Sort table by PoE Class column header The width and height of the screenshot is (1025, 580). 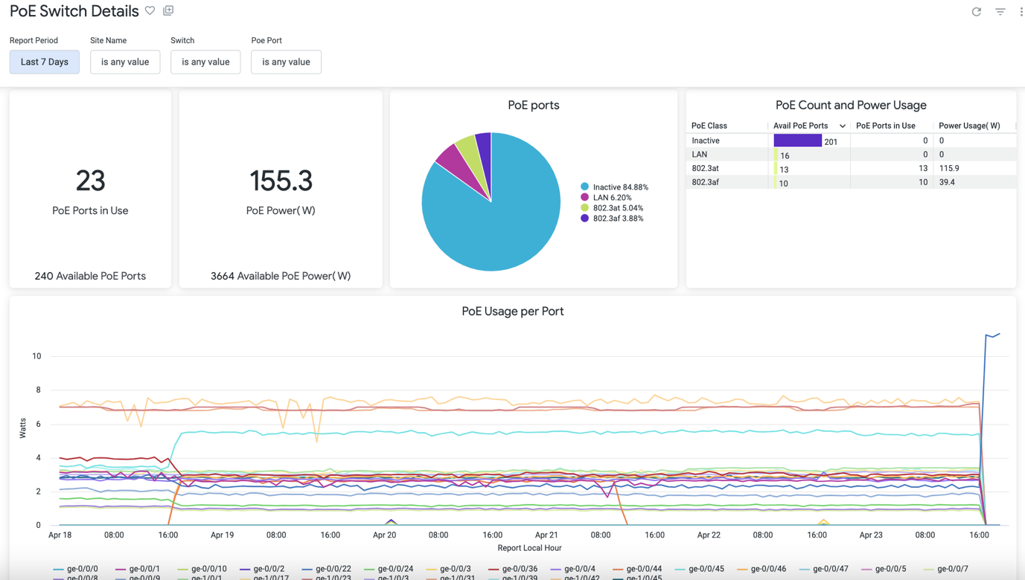tap(709, 126)
